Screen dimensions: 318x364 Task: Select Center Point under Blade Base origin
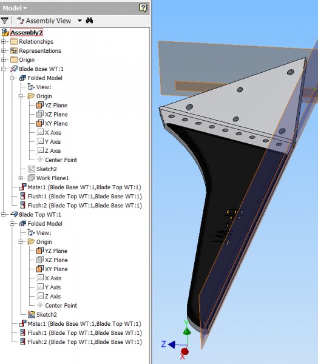pos(57,160)
